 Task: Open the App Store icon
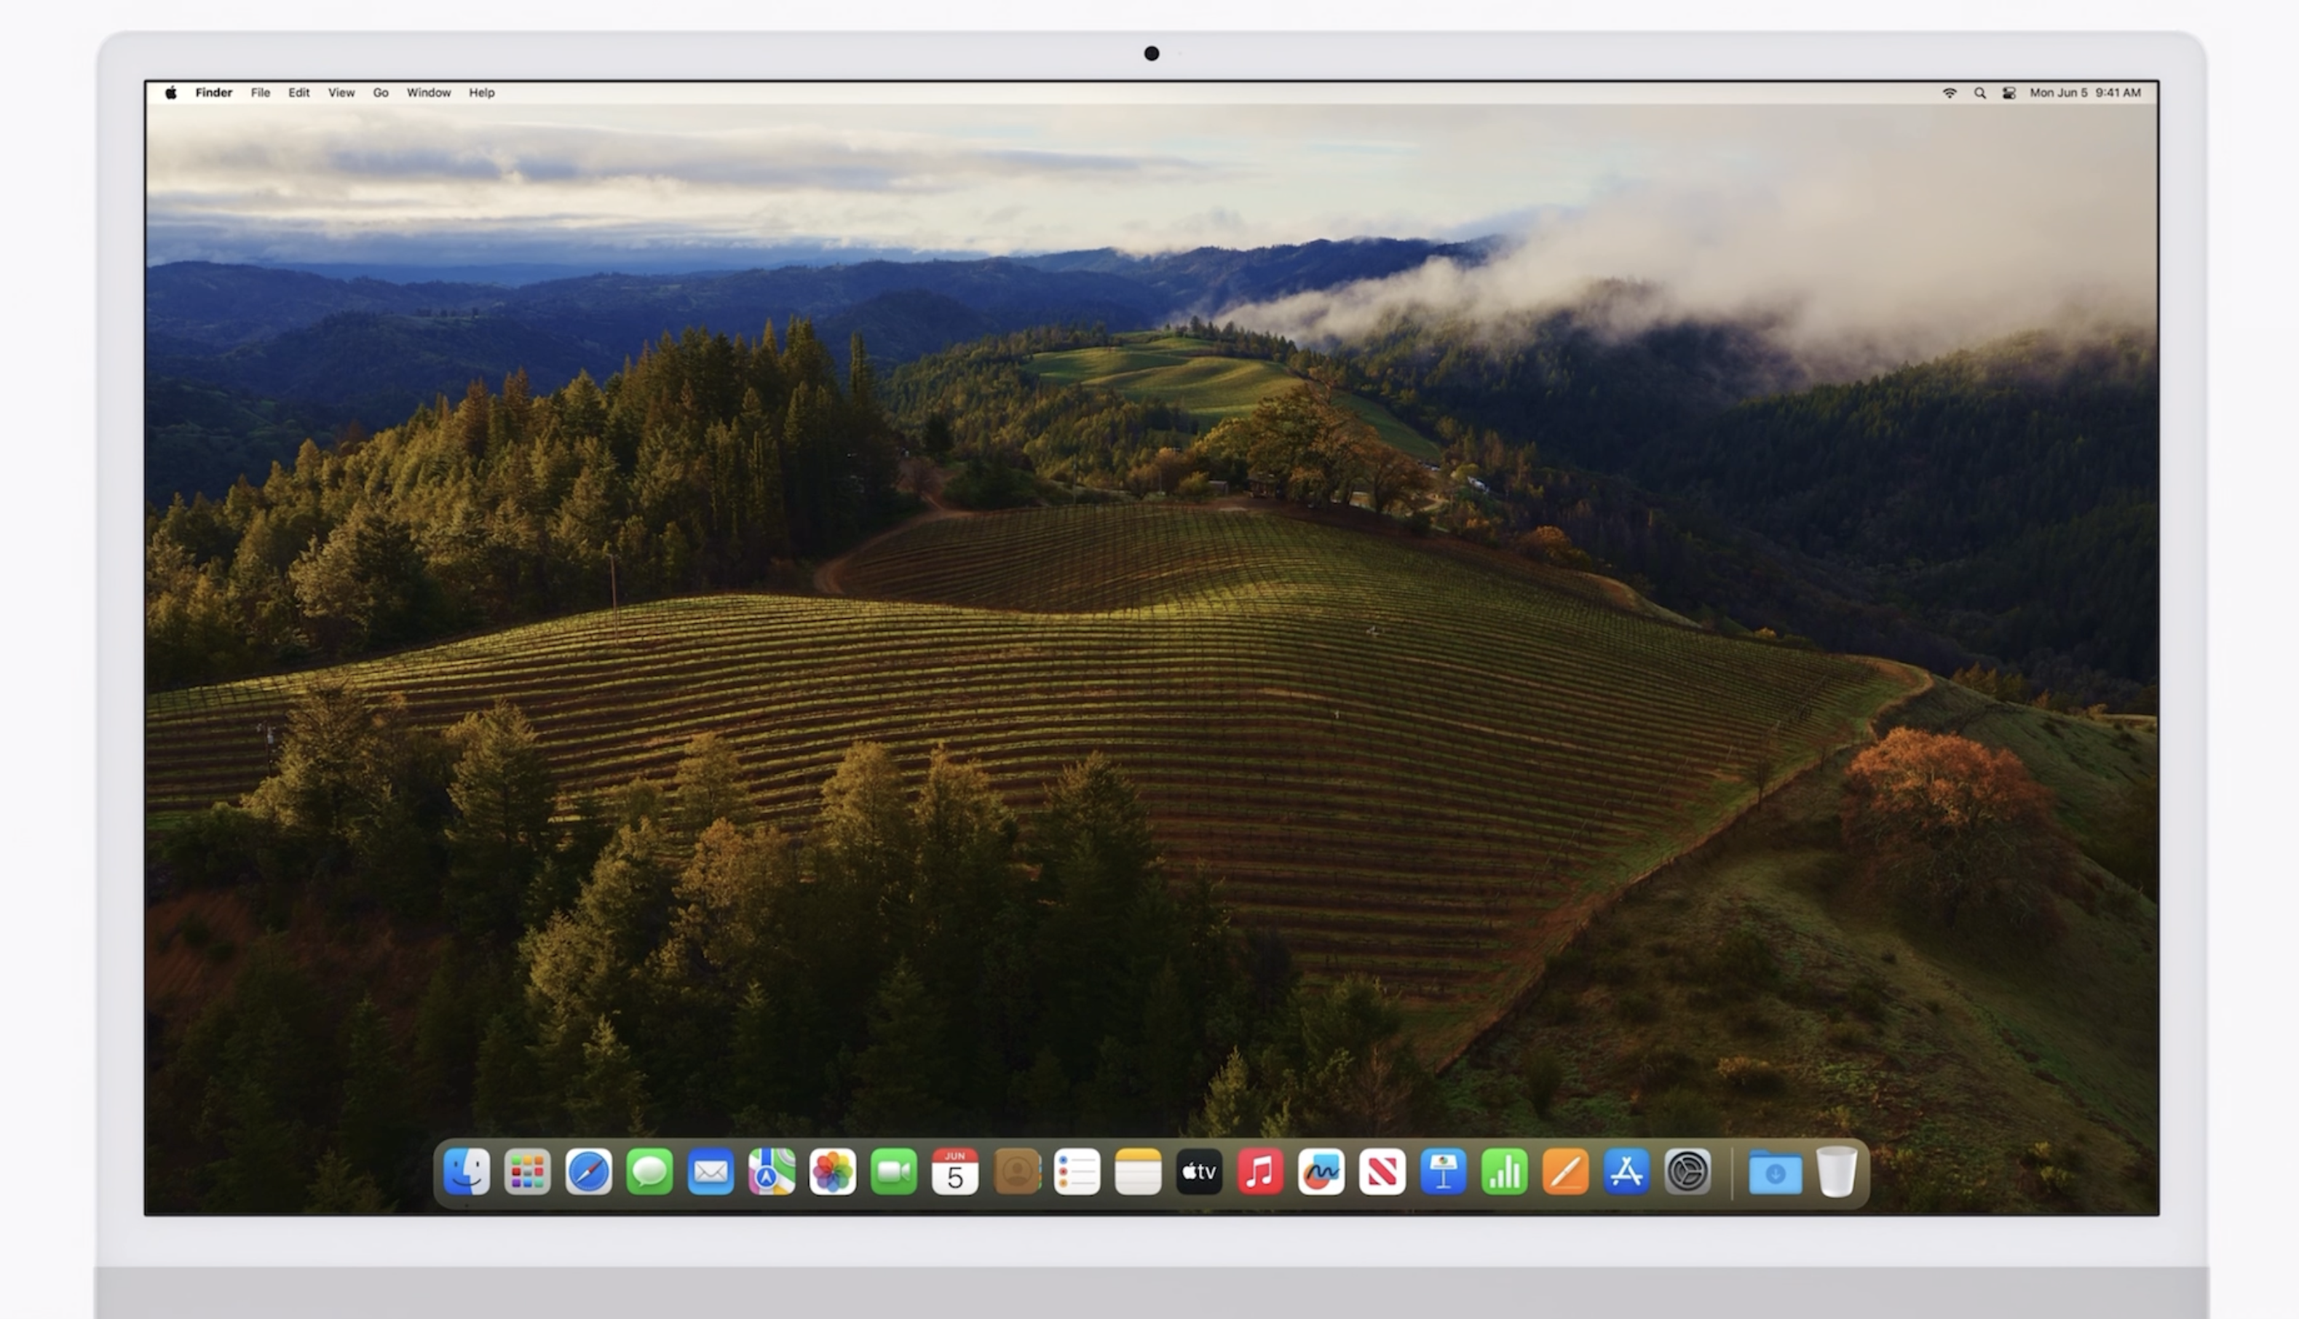(x=1626, y=1172)
